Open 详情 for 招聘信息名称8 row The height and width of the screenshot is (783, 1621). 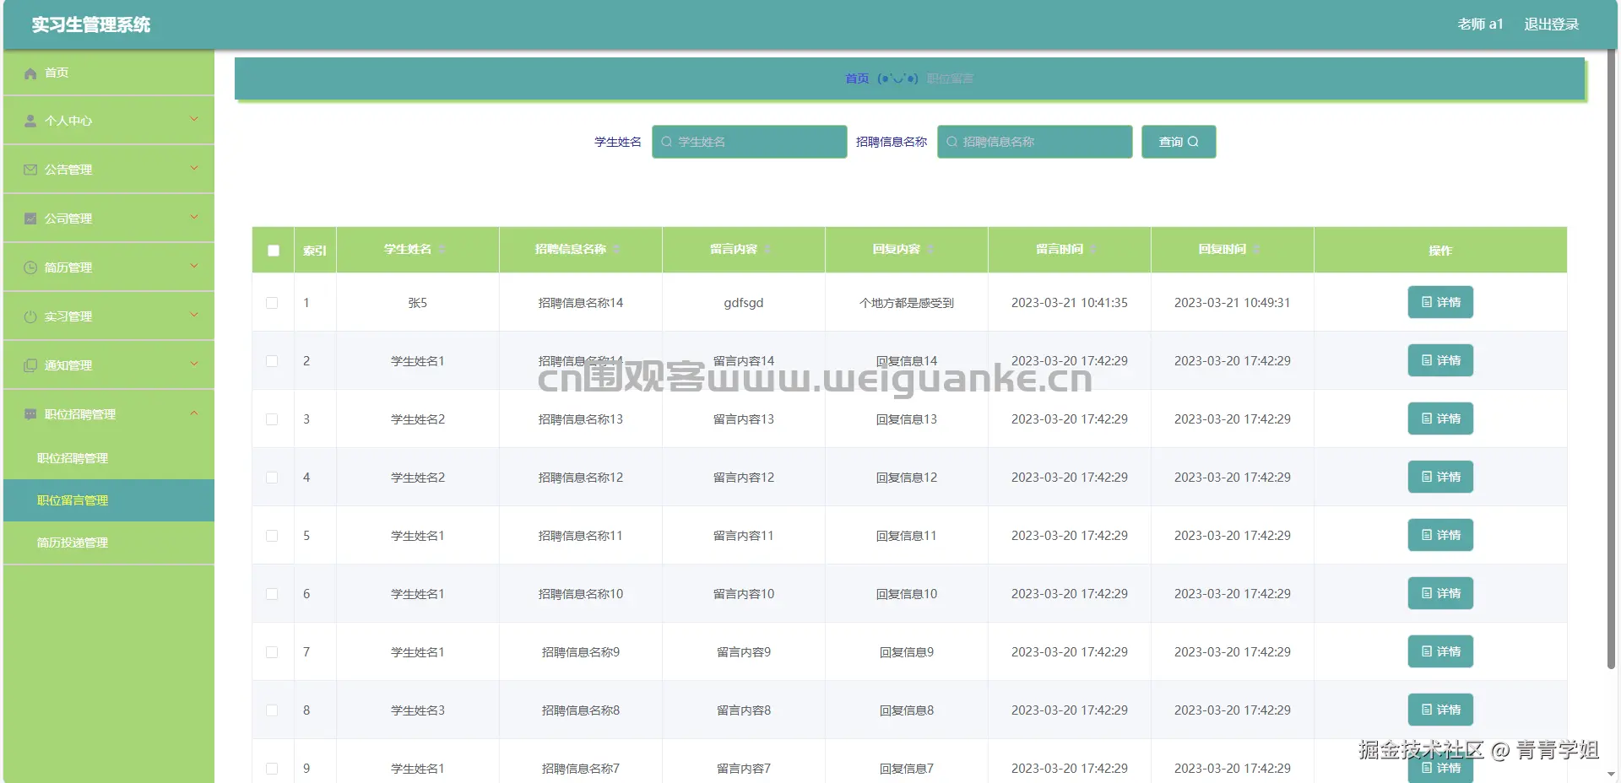point(1440,710)
